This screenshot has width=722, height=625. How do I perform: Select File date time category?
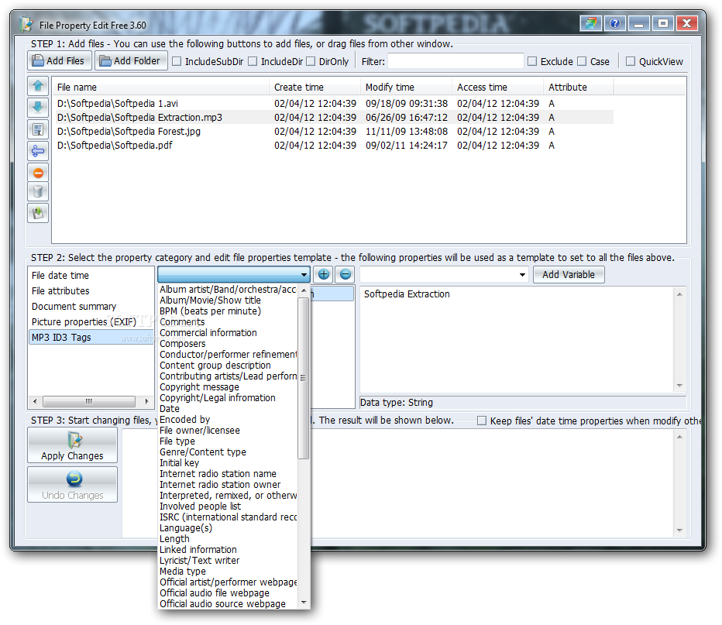[90, 275]
